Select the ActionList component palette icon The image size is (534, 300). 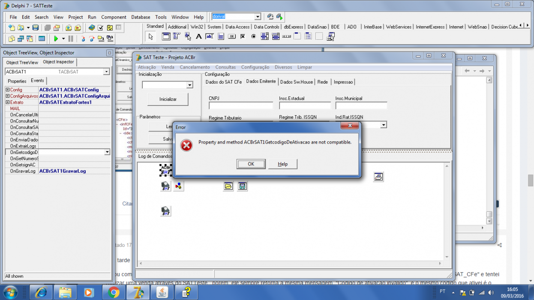tap(330, 37)
